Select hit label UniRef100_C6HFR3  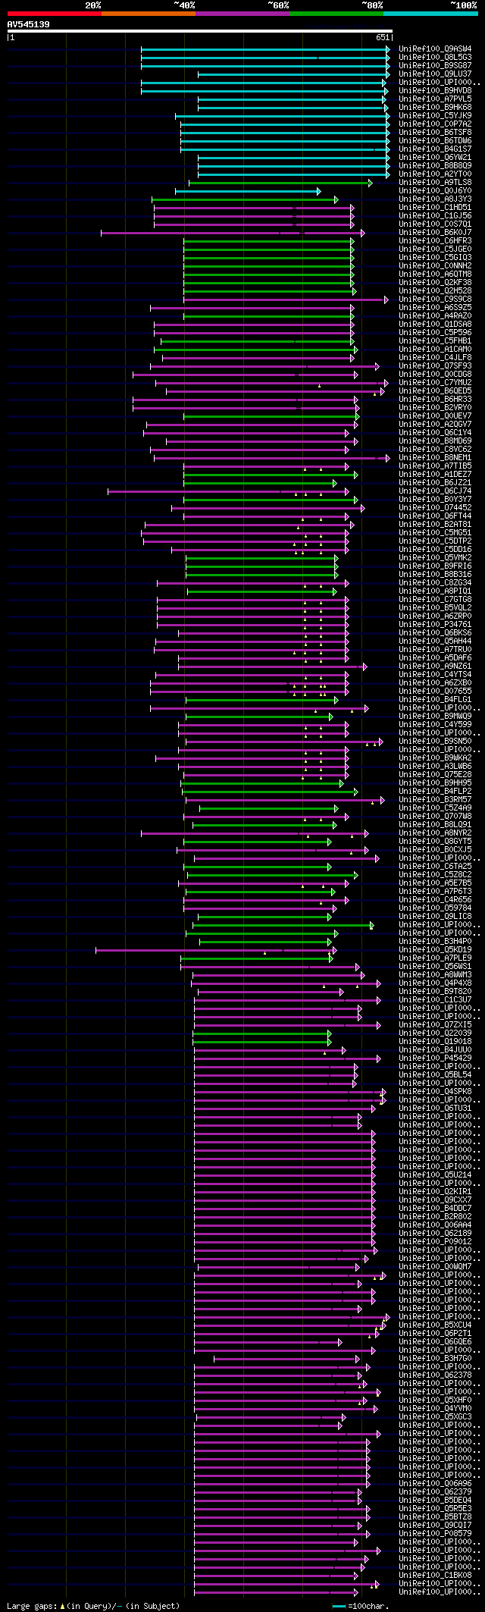click(435, 240)
